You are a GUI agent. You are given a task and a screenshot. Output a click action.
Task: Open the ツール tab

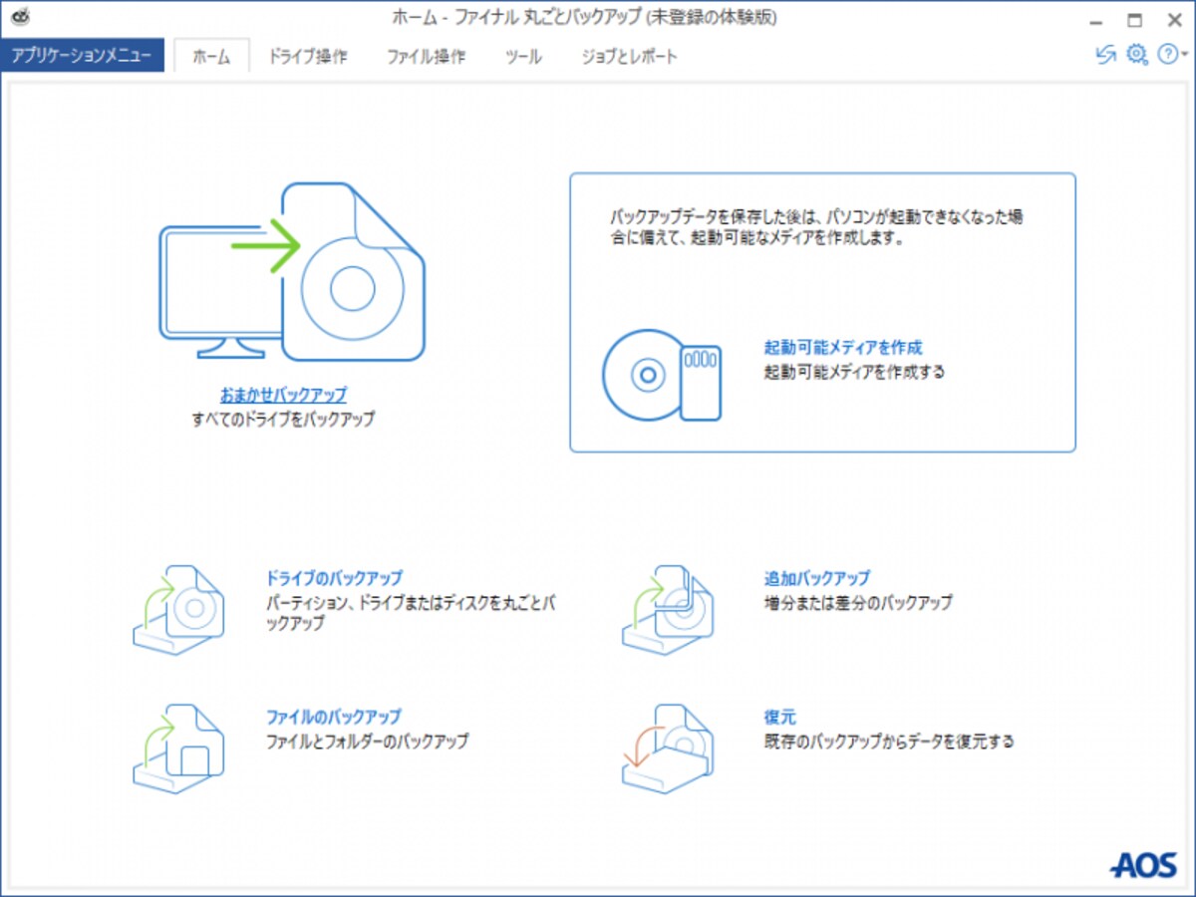click(x=523, y=57)
